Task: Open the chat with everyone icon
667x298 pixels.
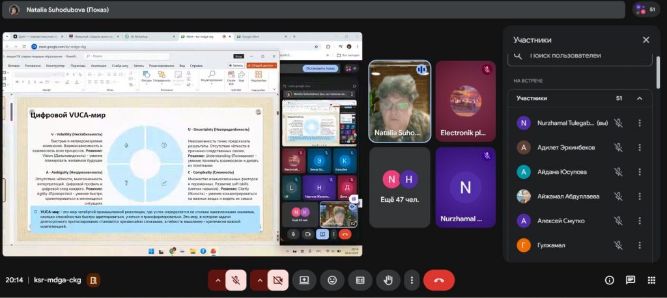Action: pyautogui.click(x=631, y=280)
